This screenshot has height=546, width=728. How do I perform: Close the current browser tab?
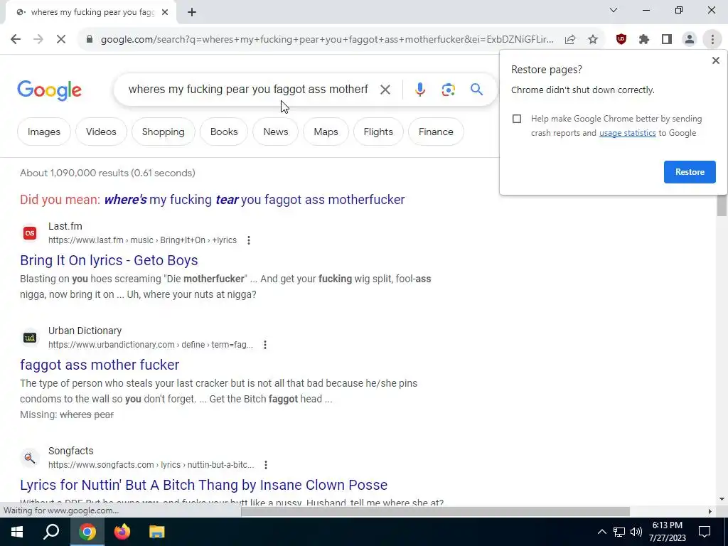tap(165, 13)
